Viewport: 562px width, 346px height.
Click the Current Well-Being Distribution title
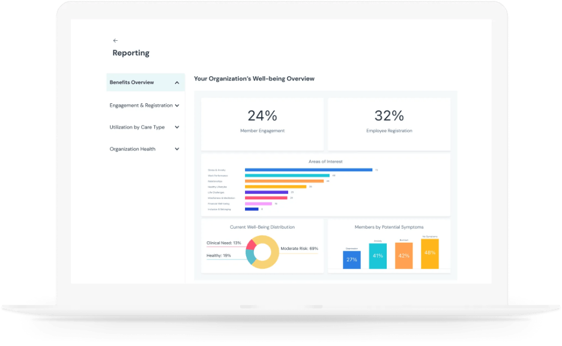(x=262, y=227)
